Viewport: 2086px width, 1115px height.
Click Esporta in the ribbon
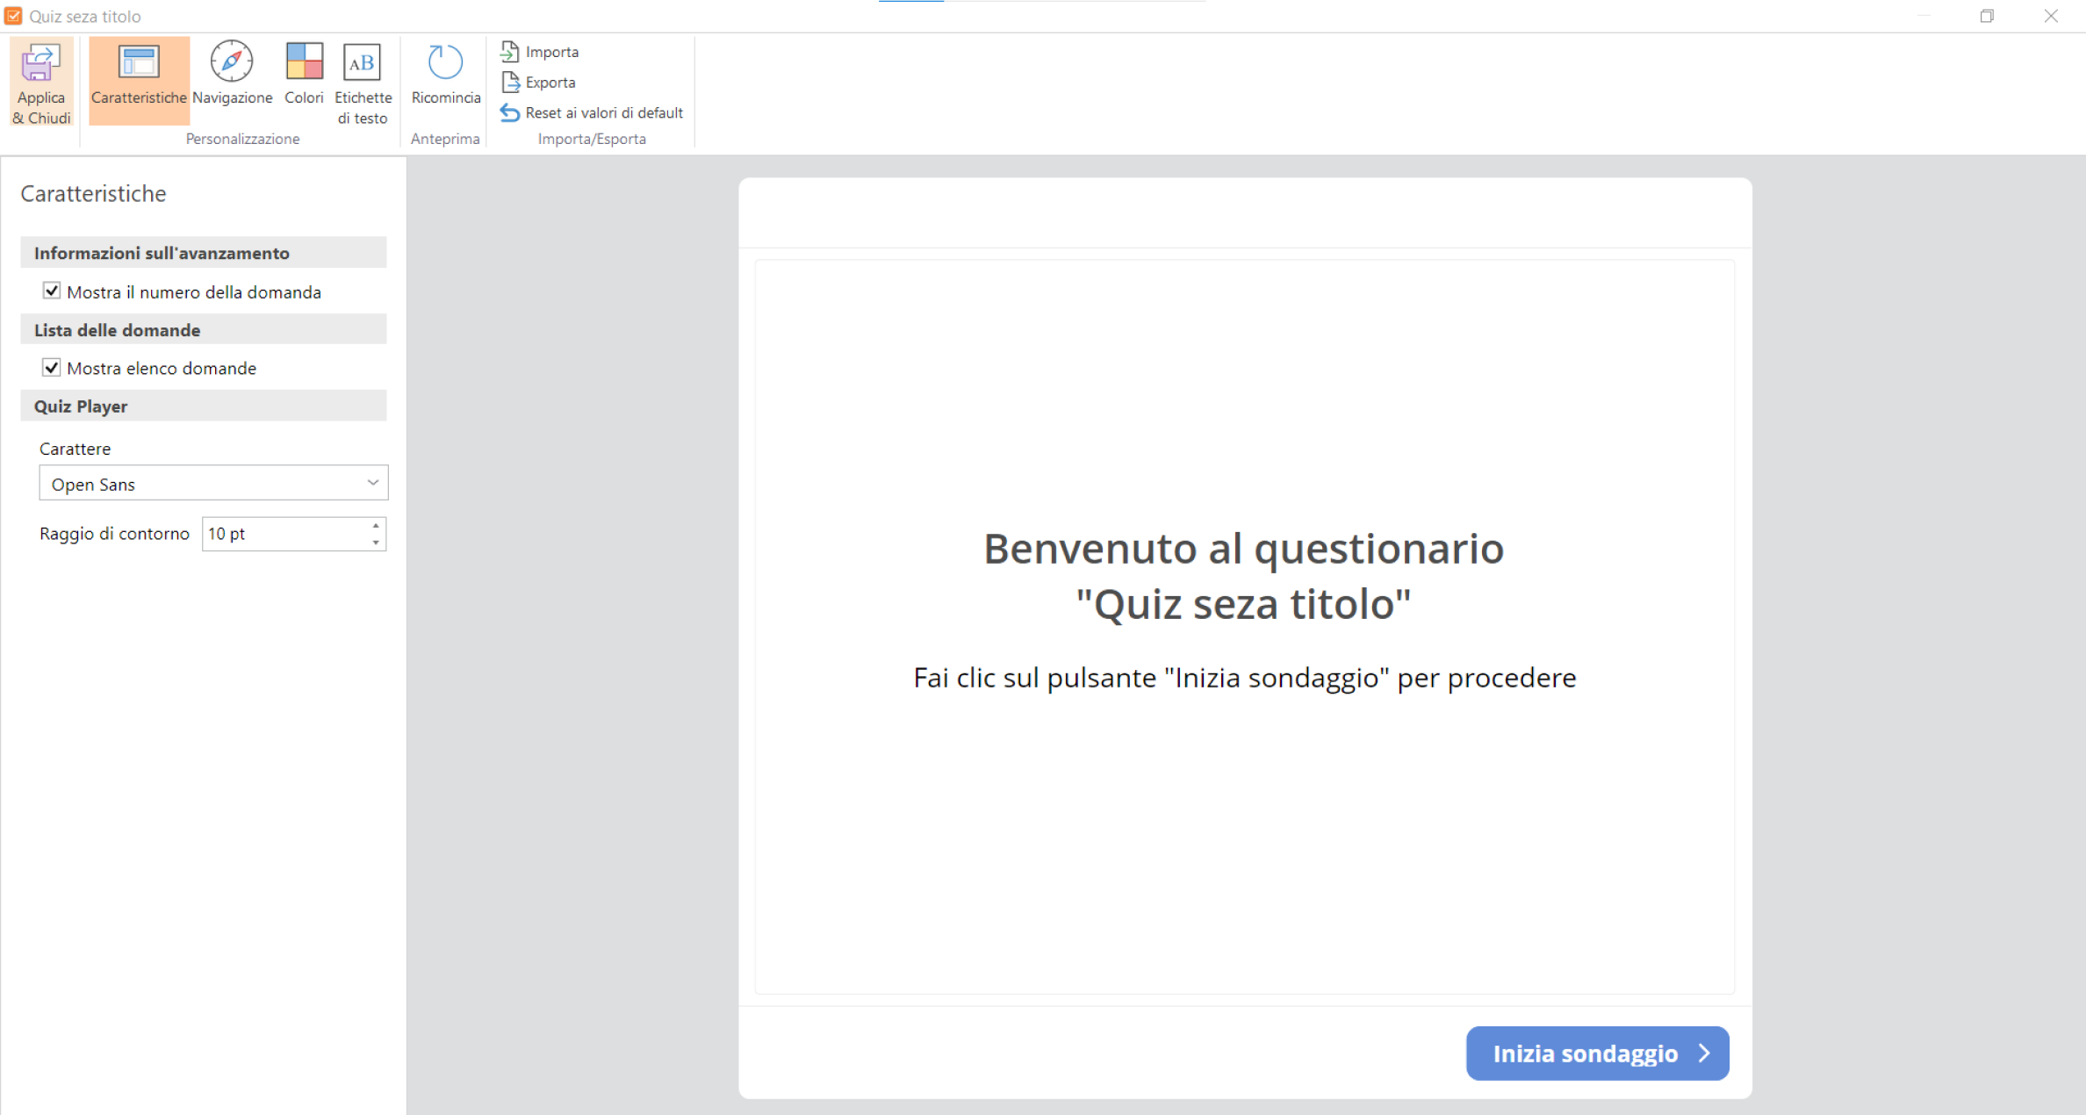pyautogui.click(x=538, y=83)
